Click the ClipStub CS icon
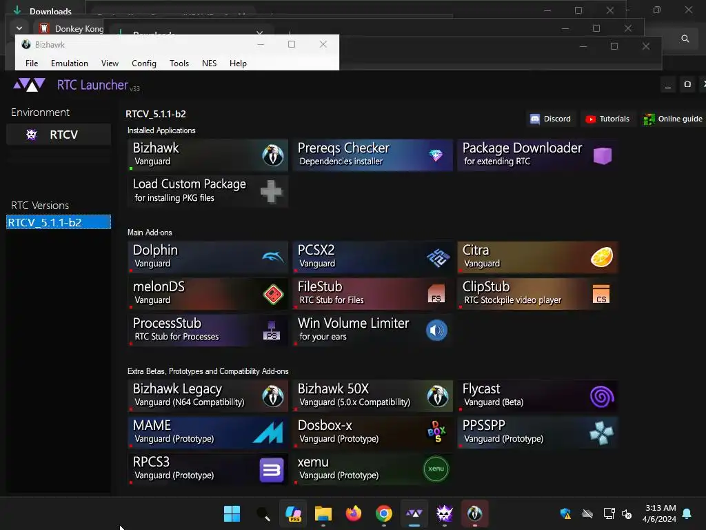This screenshot has width=706, height=530. click(601, 294)
